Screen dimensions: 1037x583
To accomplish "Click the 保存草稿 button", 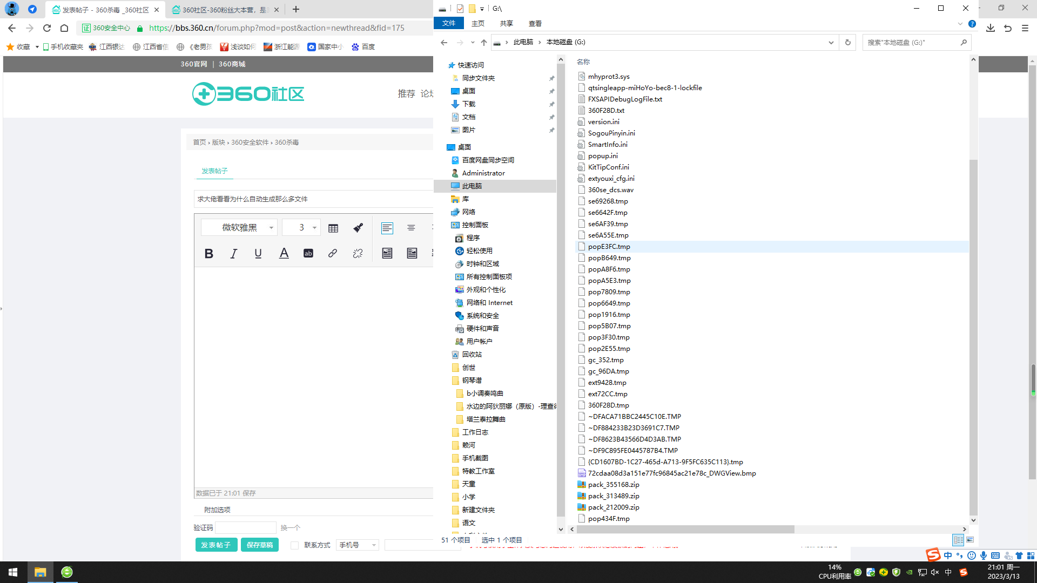I will click(x=260, y=545).
